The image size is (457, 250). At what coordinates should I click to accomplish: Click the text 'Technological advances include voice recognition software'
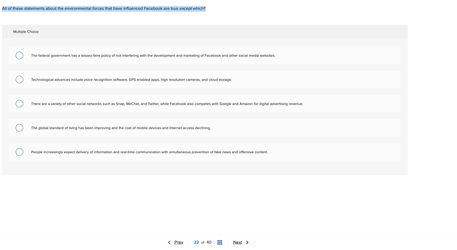(79, 80)
